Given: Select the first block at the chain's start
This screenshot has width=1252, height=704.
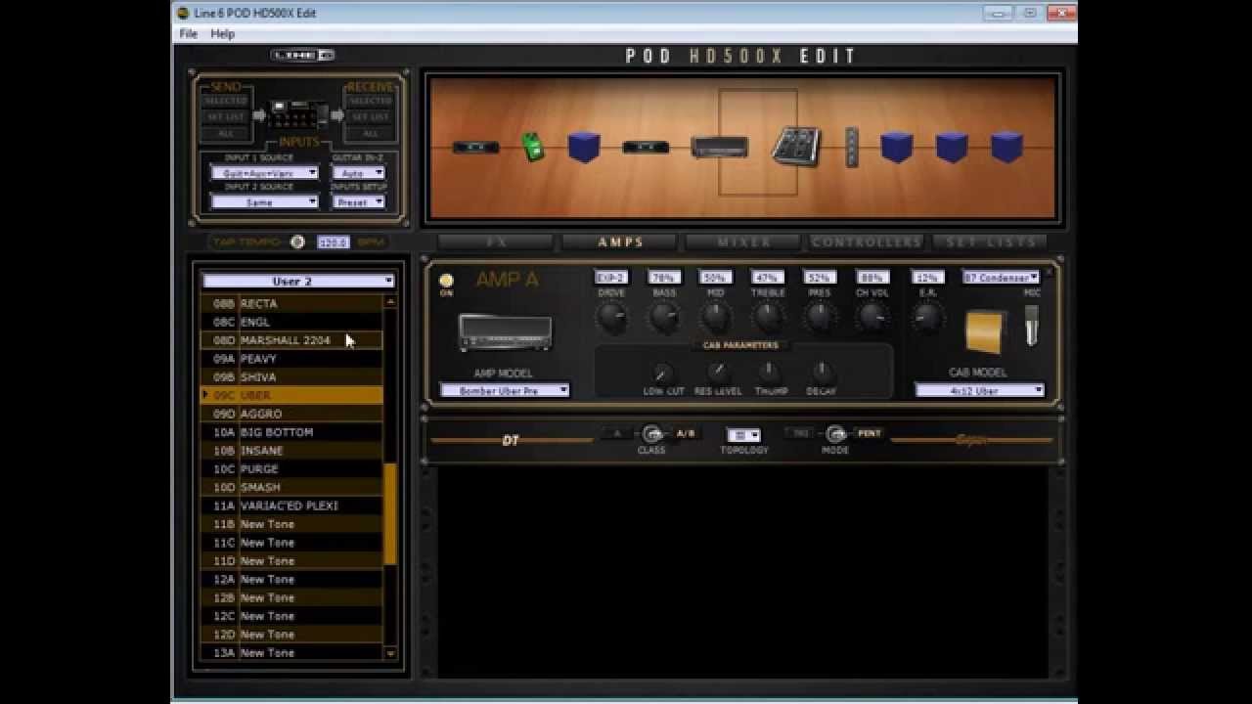Looking at the screenshot, I should 475,148.
